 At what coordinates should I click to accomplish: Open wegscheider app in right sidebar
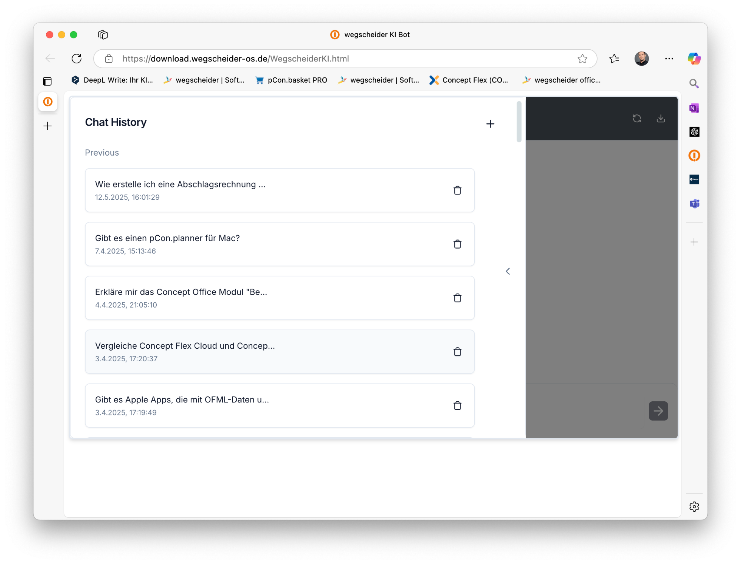[694, 156]
